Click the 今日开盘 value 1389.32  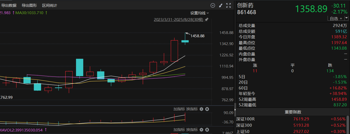(339, 37)
